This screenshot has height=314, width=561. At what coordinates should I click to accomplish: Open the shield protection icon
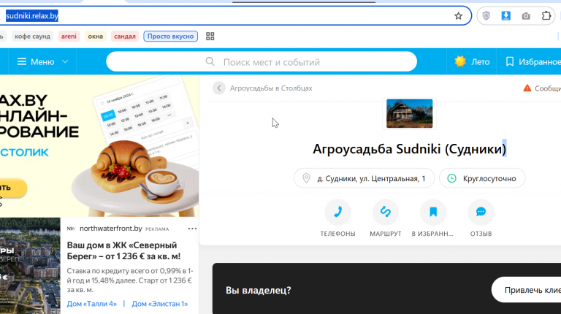click(x=486, y=16)
